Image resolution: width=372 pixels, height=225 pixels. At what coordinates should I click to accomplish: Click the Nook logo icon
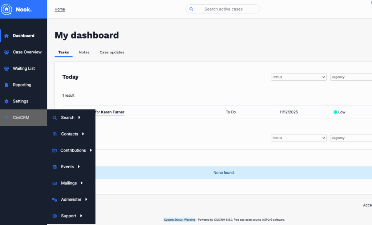[7, 9]
